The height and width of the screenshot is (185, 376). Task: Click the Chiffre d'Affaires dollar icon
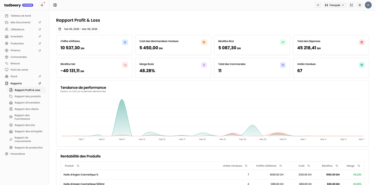coord(125,42)
